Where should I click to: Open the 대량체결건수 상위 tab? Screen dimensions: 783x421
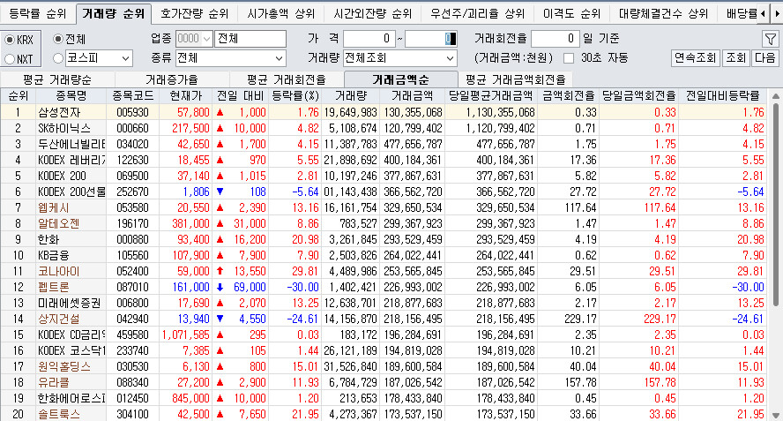tap(663, 14)
